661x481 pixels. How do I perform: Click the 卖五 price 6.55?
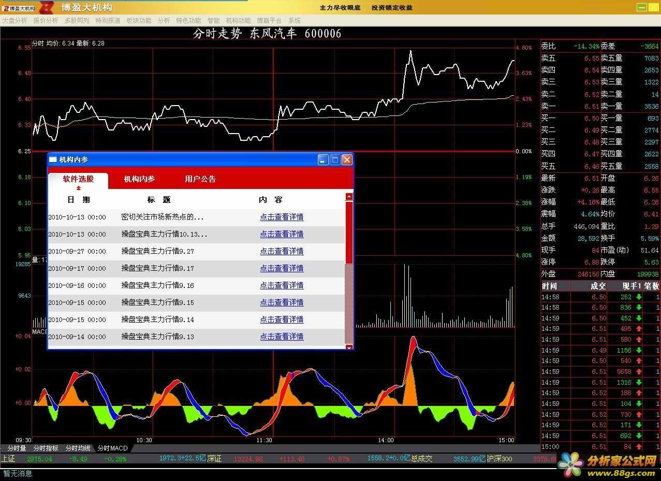point(592,59)
